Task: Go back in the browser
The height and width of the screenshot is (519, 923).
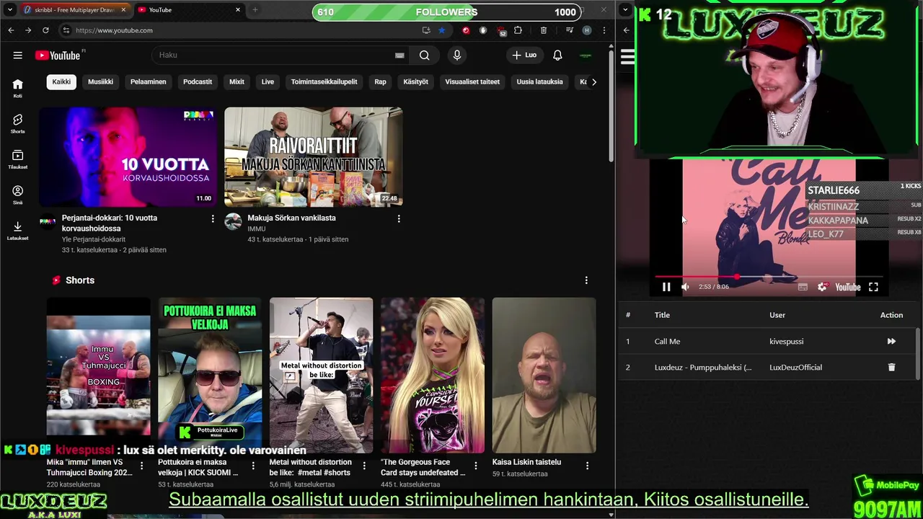Action: pyautogui.click(x=11, y=30)
